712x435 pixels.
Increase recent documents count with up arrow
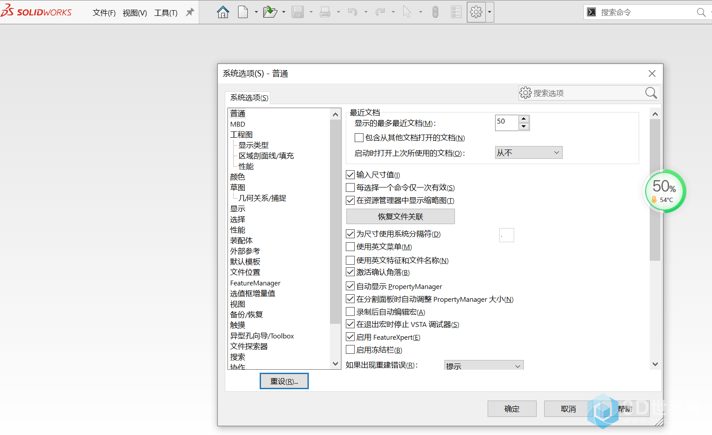pyautogui.click(x=524, y=119)
